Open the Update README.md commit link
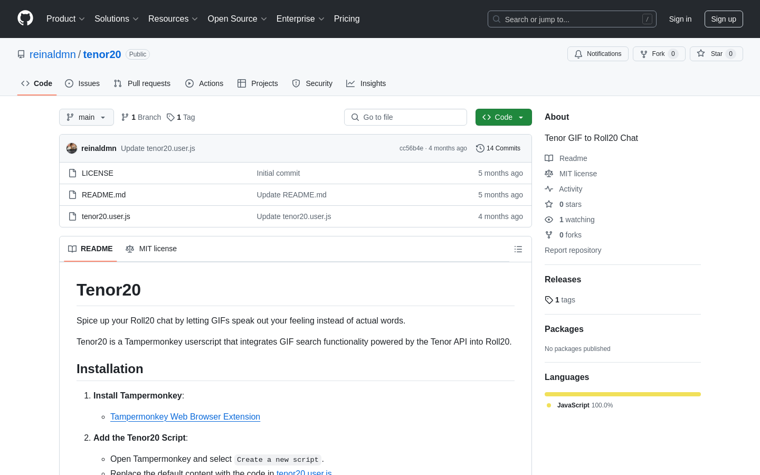This screenshot has height=475, width=760. [292, 195]
